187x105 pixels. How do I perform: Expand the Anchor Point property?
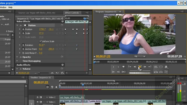20,49
